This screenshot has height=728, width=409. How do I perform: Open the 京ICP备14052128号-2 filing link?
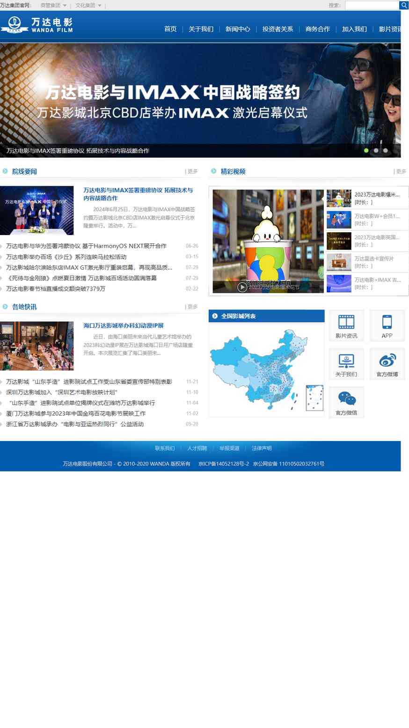(224, 463)
